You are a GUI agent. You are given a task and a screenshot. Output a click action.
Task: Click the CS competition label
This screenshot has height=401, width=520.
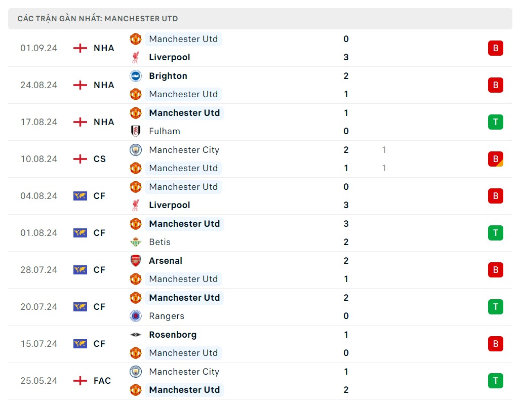[x=99, y=159]
